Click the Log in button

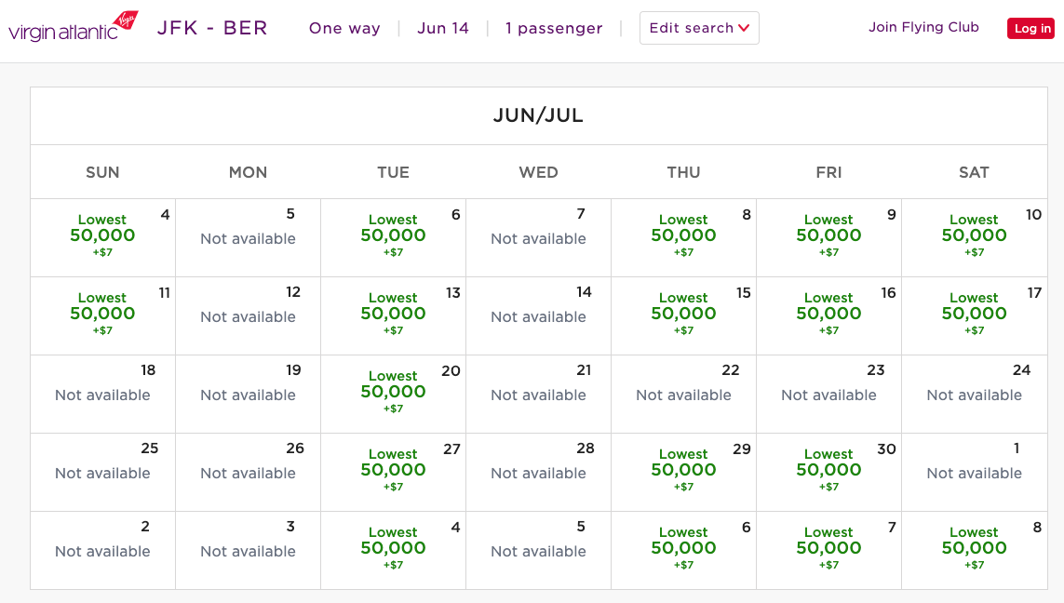coord(1030,28)
